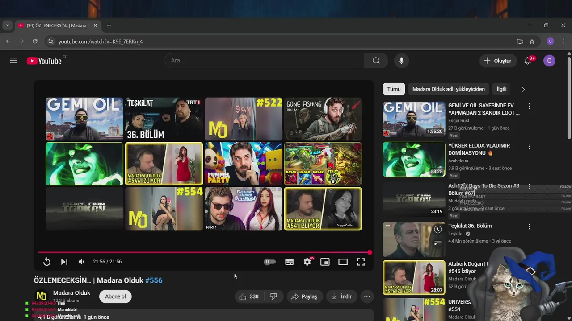Viewport: 572px width, 321px height.
Task: Show more filter chips with right arrow
Action: coord(523,89)
